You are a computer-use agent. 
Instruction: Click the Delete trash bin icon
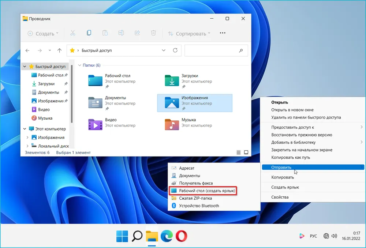pos(153,33)
